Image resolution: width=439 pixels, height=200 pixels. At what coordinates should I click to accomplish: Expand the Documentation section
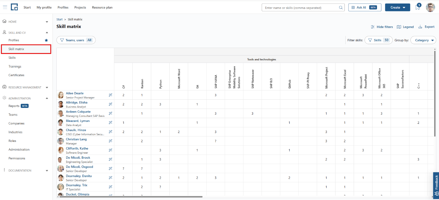point(47,170)
